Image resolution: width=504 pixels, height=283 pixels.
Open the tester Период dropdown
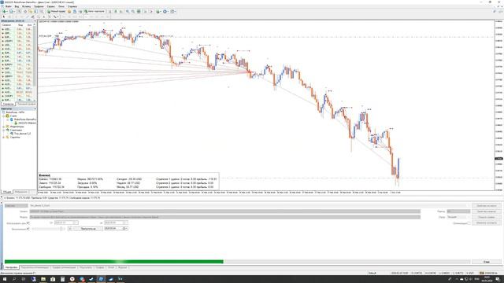point(458,211)
